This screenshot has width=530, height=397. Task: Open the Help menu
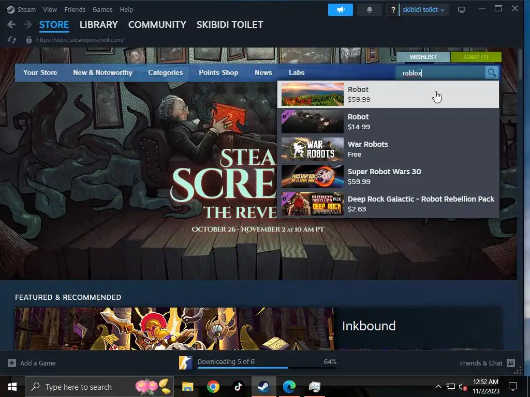[x=126, y=10]
